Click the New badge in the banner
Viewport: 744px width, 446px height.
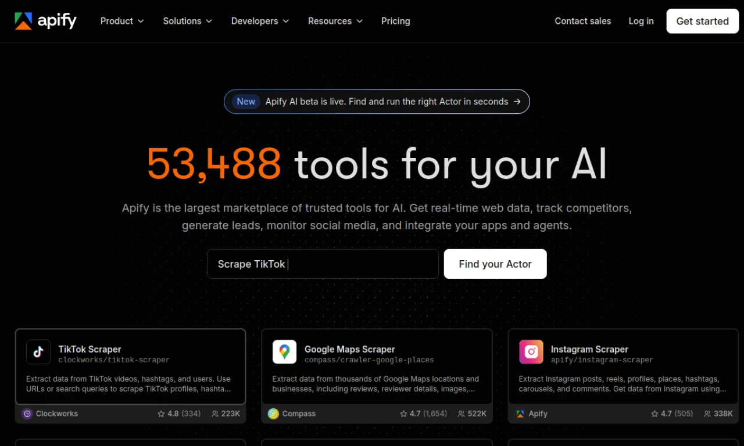coord(246,102)
